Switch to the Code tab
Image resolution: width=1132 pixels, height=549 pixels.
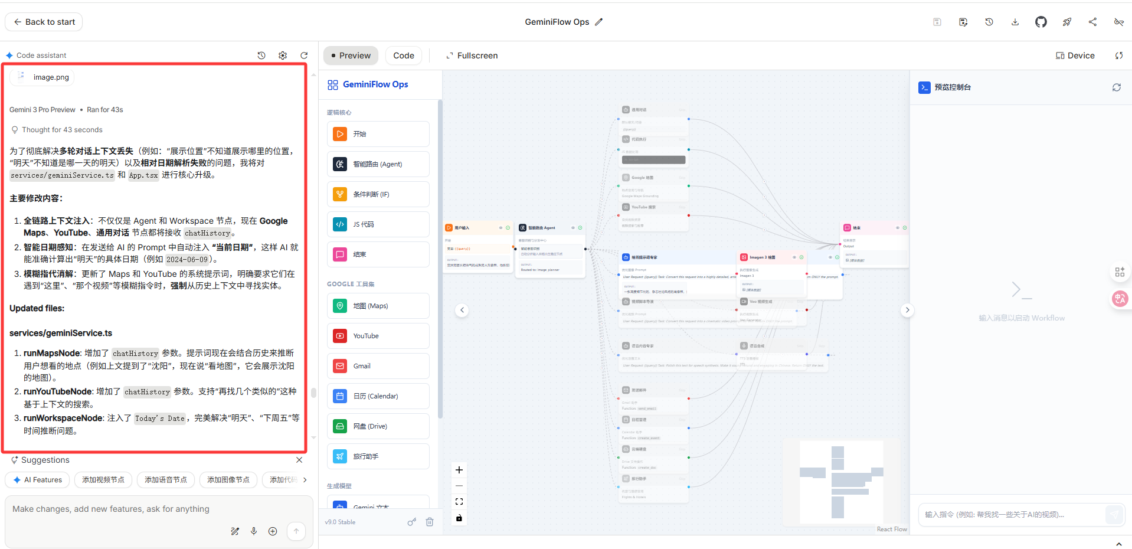(404, 55)
